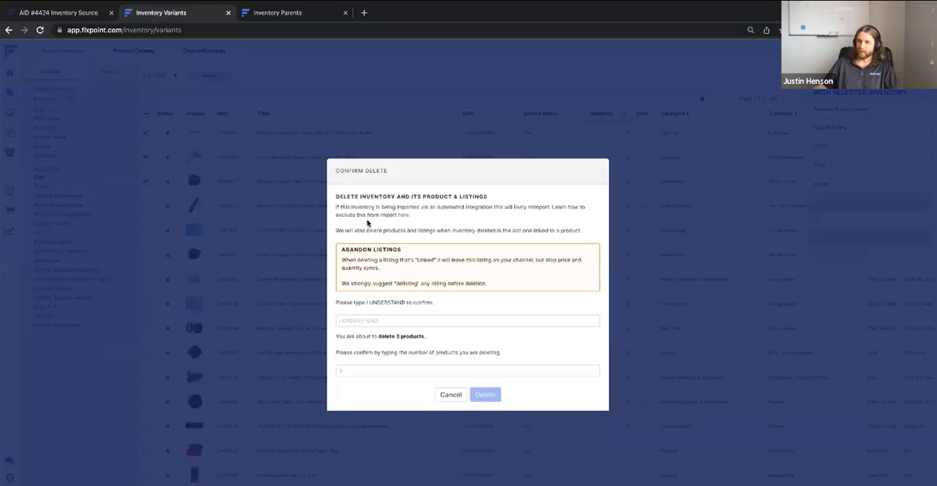Click the product thumbnail in the Lighting row

tap(194, 133)
